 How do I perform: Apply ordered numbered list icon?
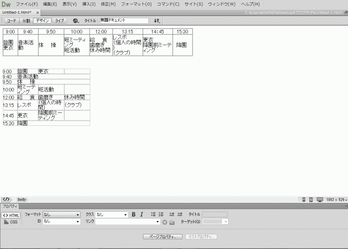click(161, 214)
